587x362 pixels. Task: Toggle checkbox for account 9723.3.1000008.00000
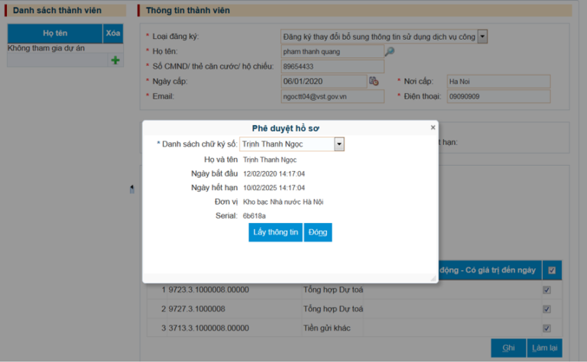[x=546, y=289]
